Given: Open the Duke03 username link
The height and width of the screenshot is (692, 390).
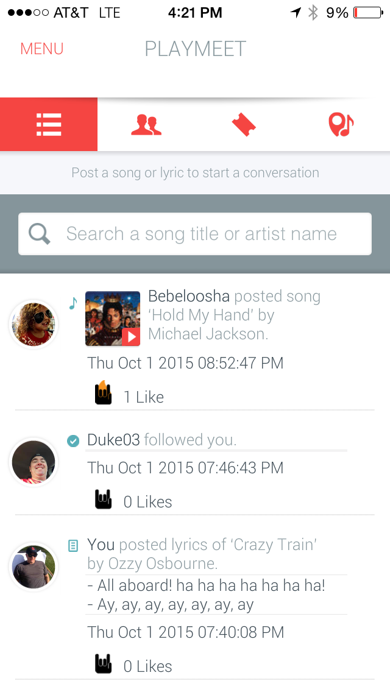Looking at the screenshot, I should [x=113, y=440].
